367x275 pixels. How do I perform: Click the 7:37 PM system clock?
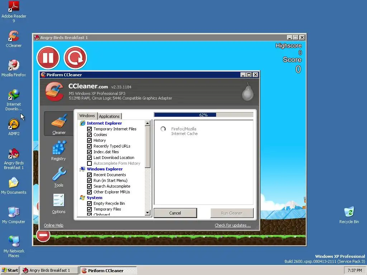(354, 270)
